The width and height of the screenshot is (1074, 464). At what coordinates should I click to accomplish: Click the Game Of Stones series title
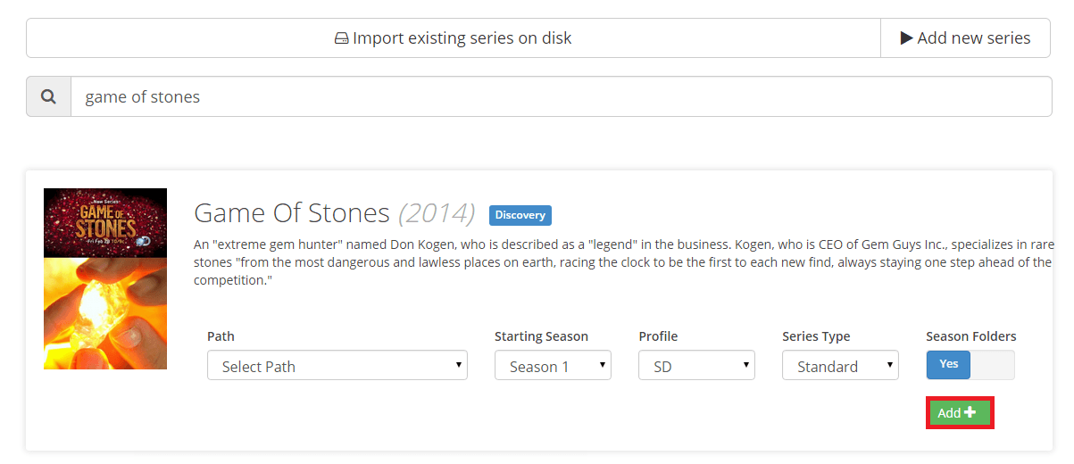292,213
